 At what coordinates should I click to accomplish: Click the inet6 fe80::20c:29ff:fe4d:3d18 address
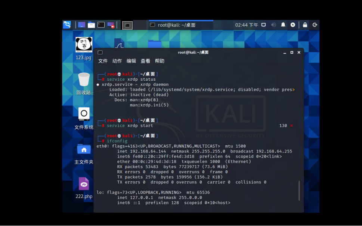[x=164, y=157]
